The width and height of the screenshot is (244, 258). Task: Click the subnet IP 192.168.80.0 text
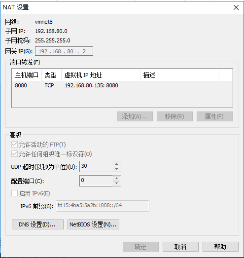click(x=51, y=31)
